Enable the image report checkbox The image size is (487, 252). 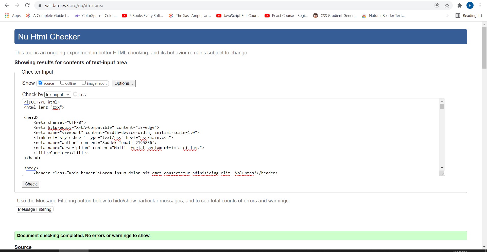click(x=84, y=83)
